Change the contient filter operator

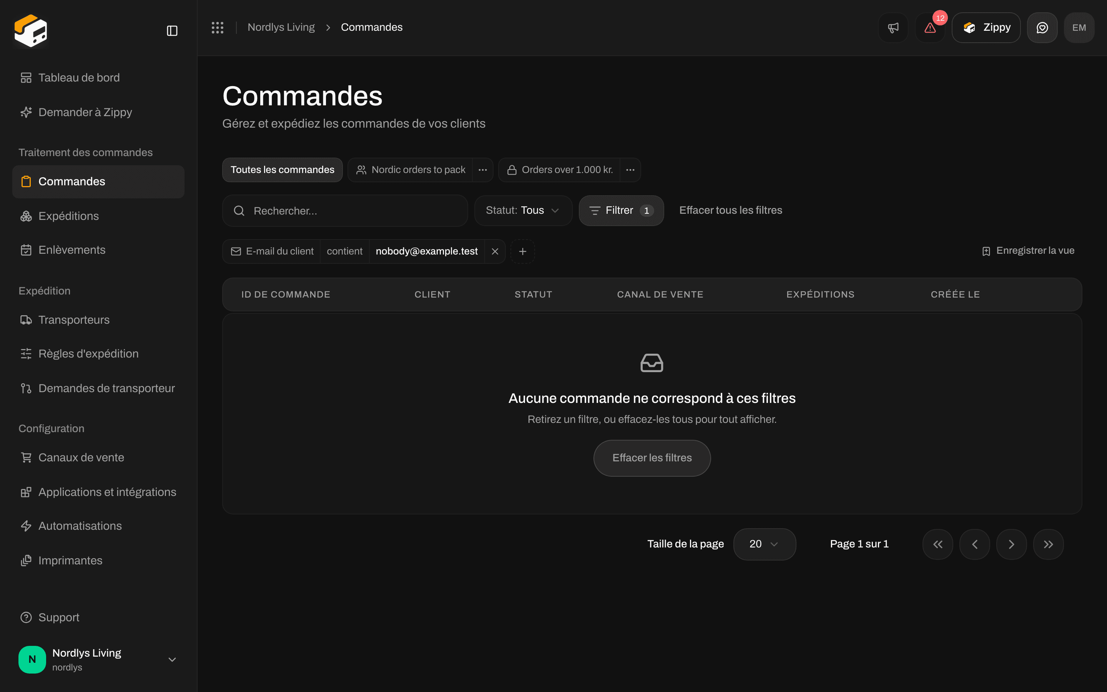344,251
